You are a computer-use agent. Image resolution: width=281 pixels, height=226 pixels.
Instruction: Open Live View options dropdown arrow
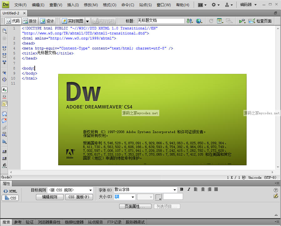click(x=87, y=21)
